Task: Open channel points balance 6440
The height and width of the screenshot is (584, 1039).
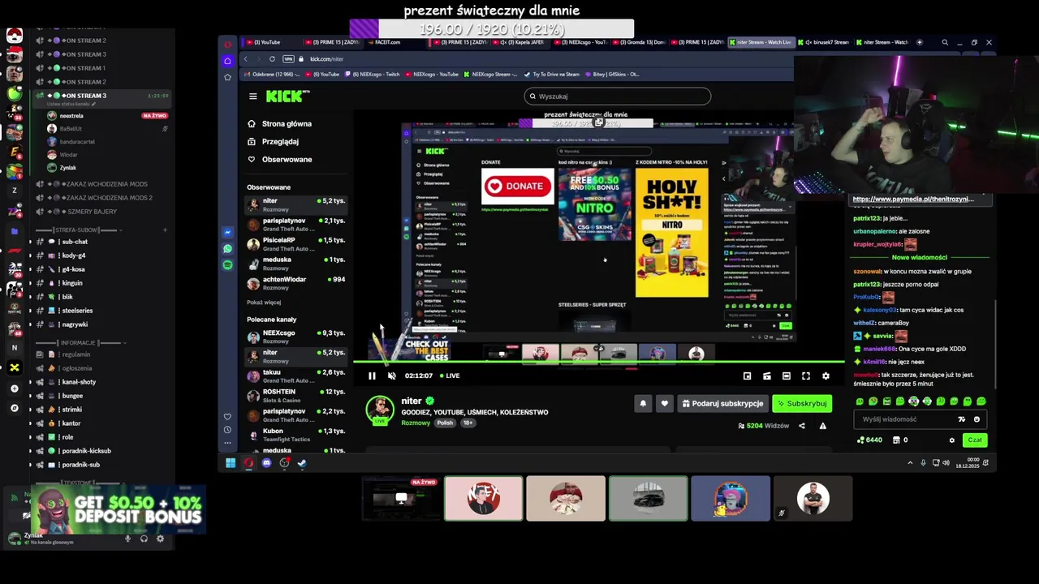Action: [x=869, y=440]
